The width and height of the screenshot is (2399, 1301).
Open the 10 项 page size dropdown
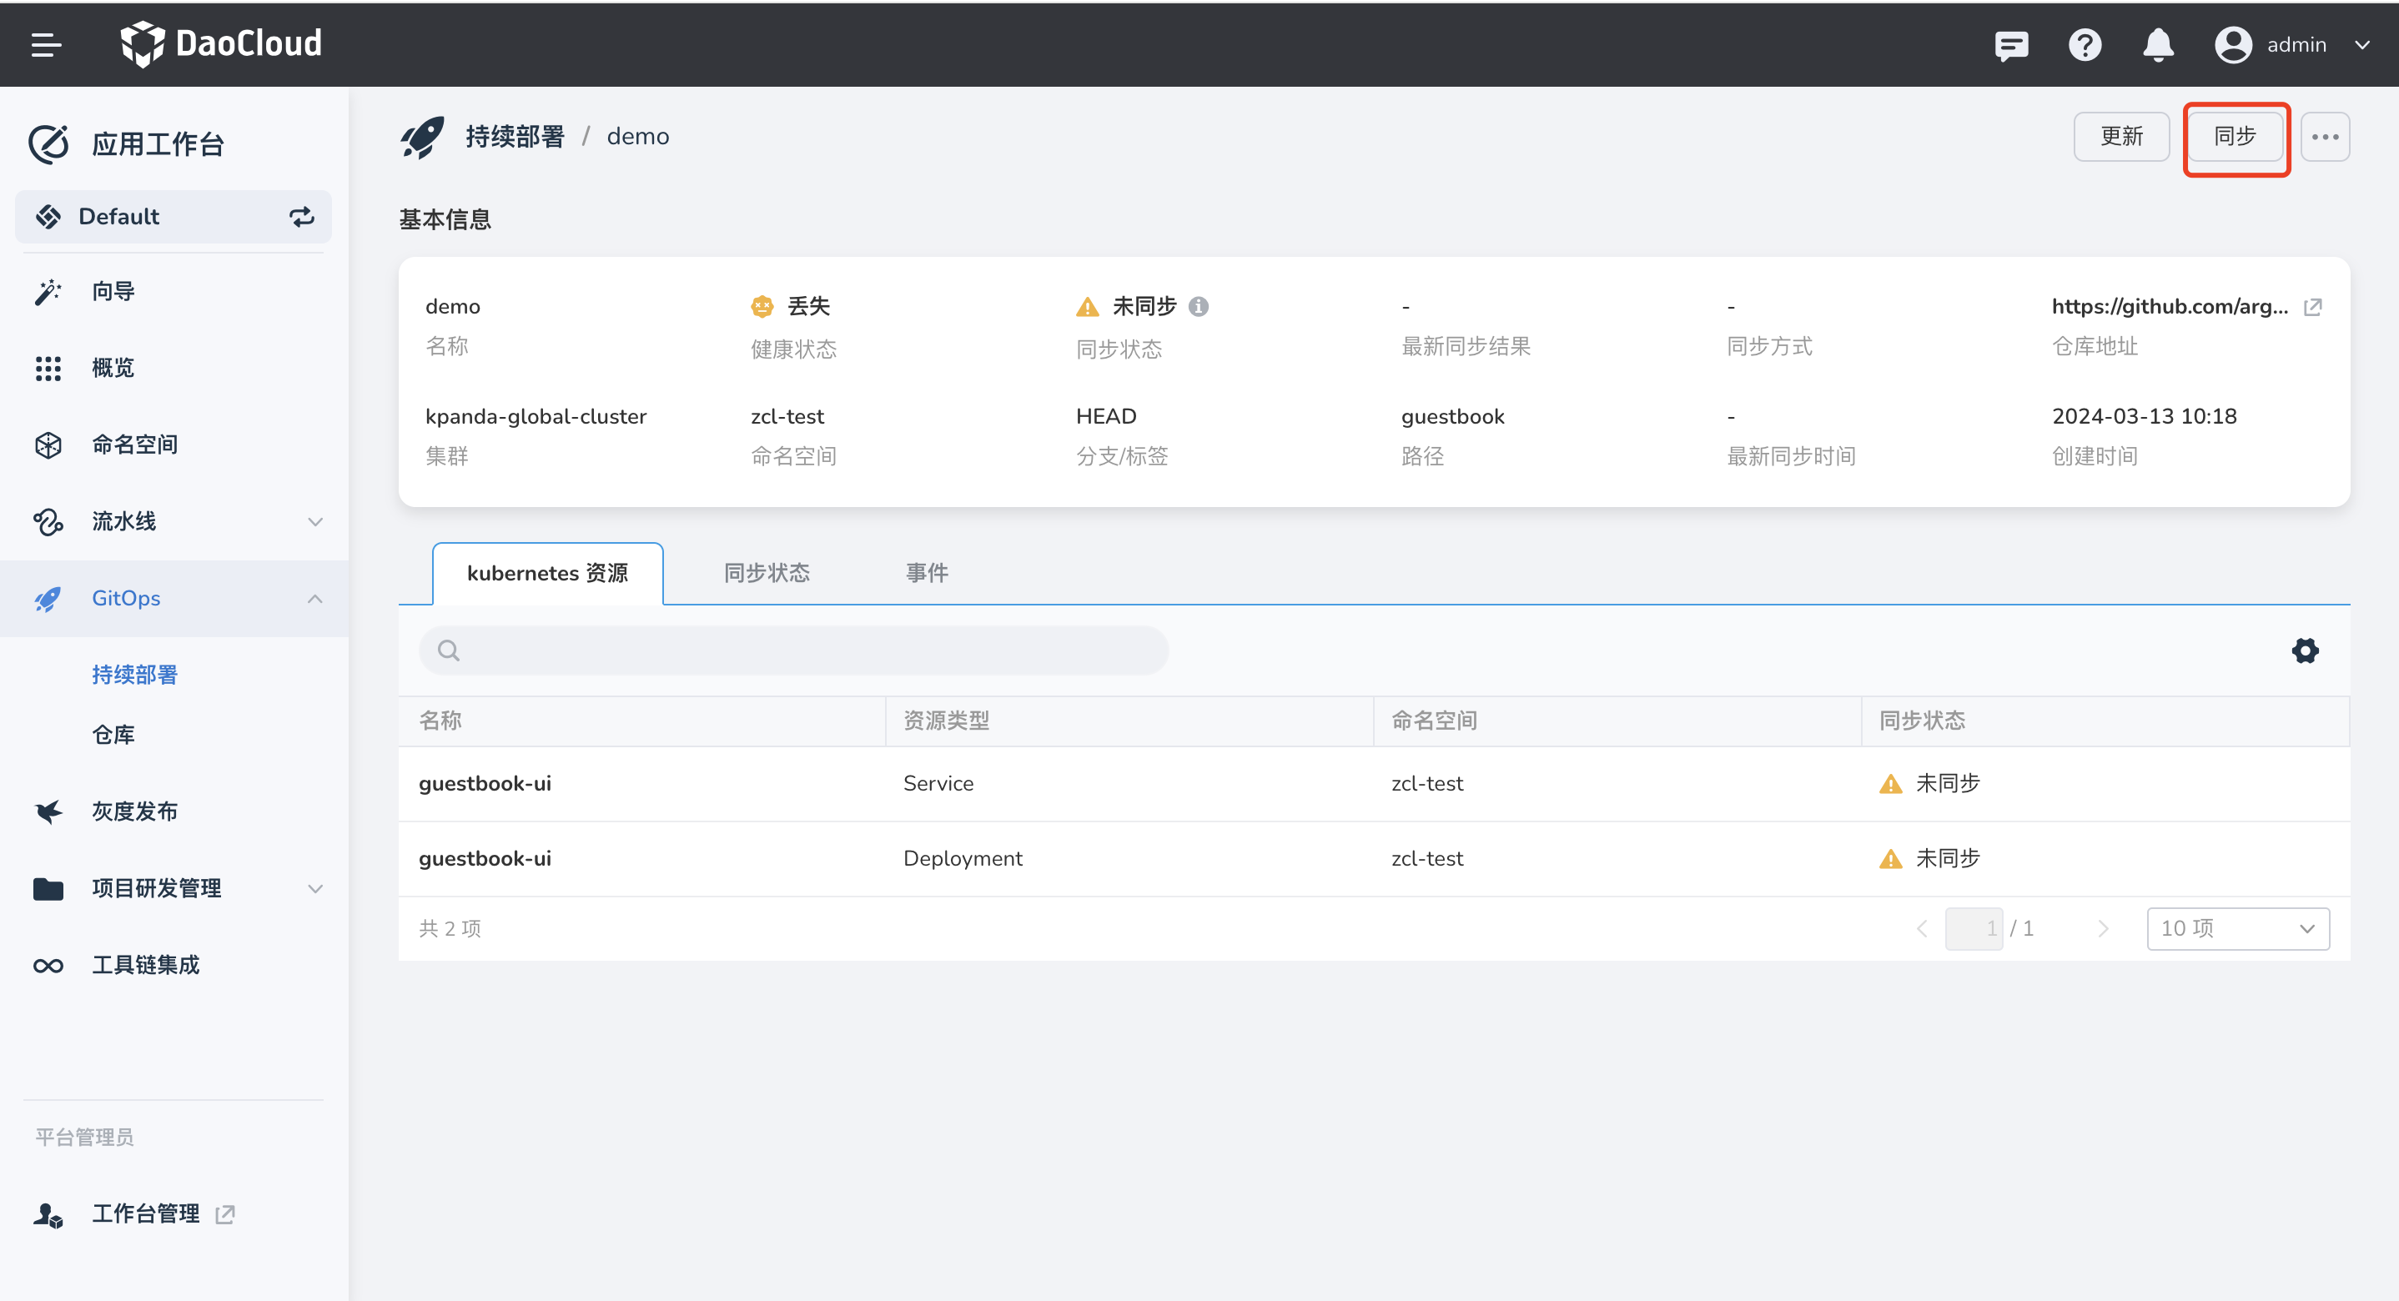(x=2237, y=928)
